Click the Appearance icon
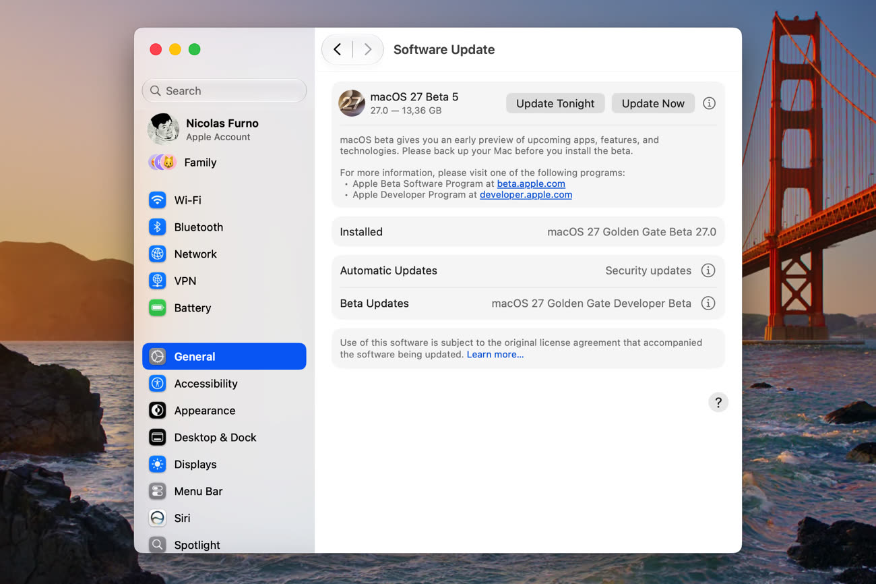This screenshot has height=584, width=876. click(x=157, y=410)
